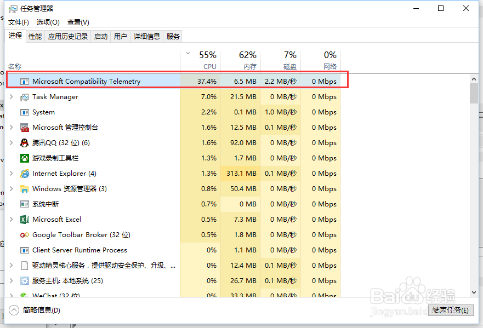Select the 系统中断 process name

(x=46, y=204)
